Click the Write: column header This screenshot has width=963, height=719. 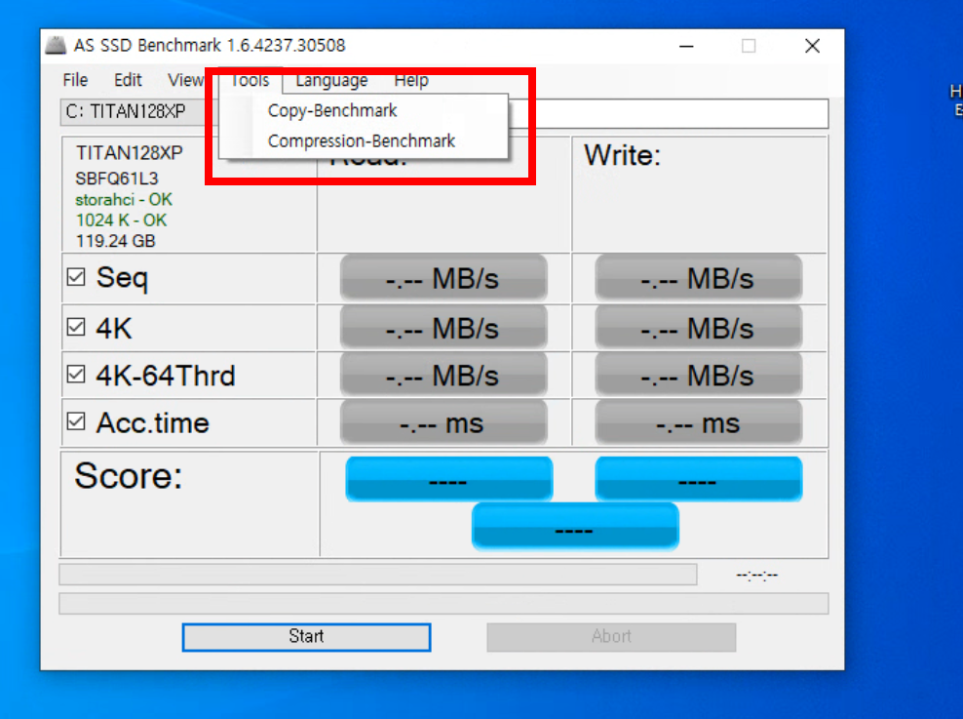click(622, 155)
